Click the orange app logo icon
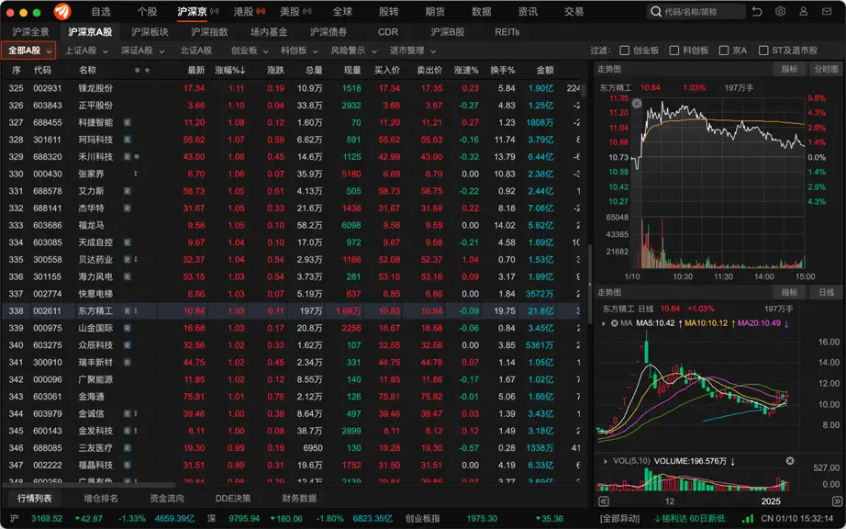This screenshot has width=846, height=529. [62, 11]
